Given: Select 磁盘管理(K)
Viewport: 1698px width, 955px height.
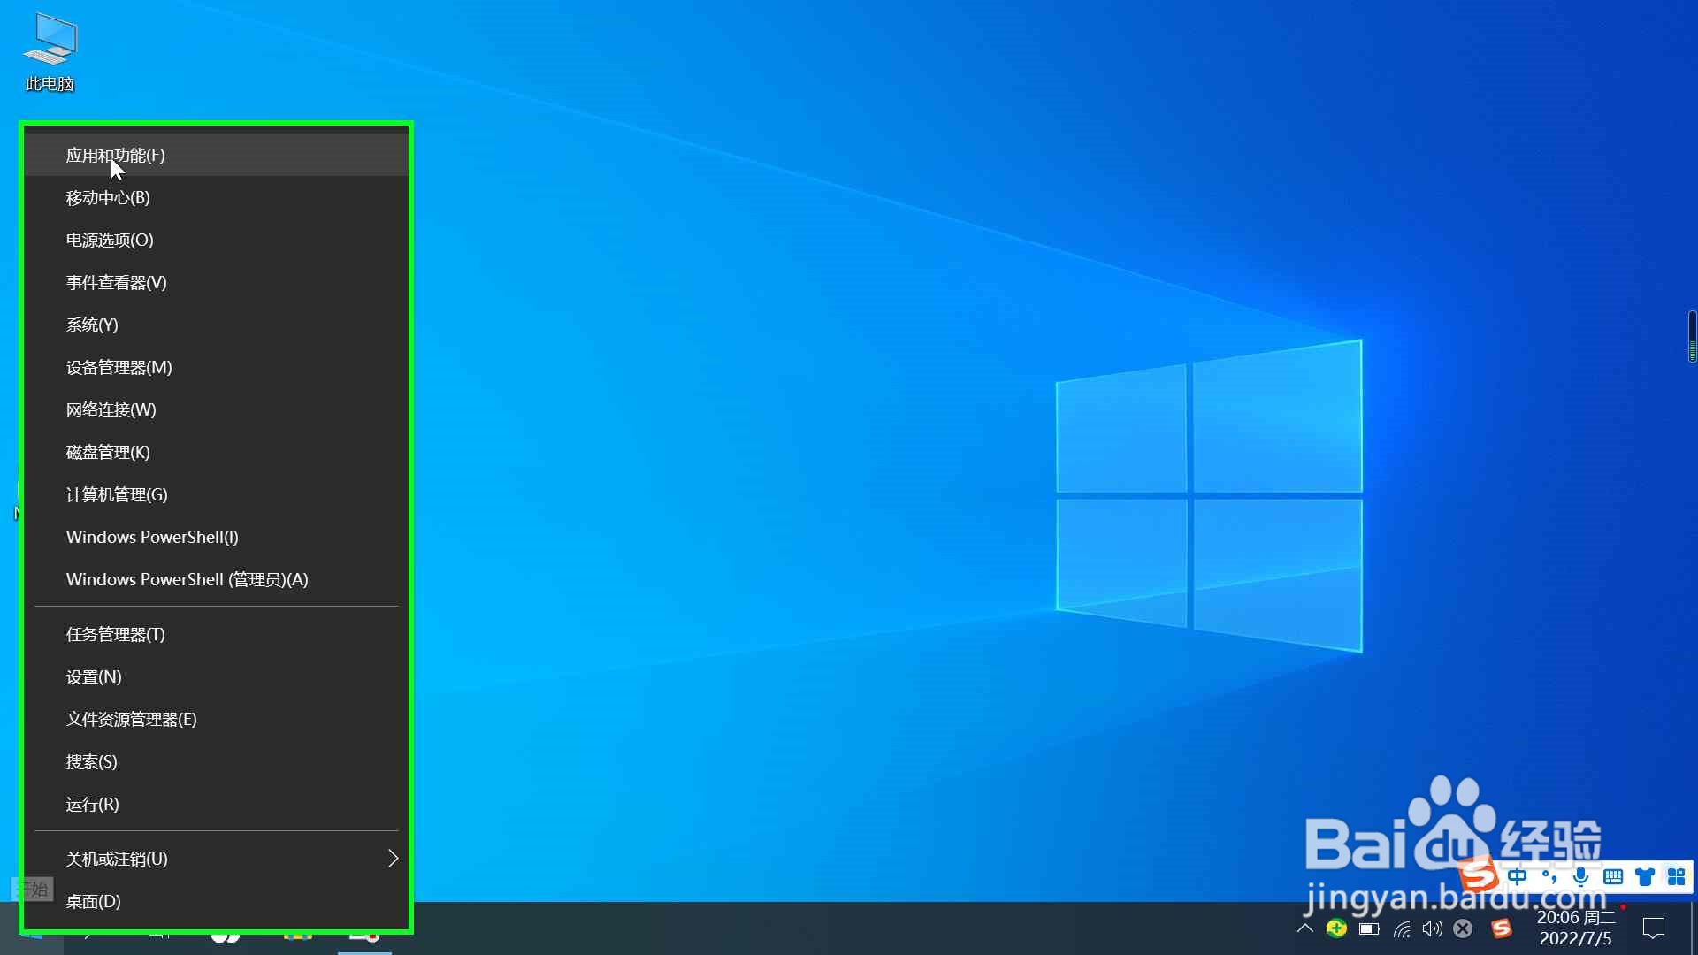Looking at the screenshot, I should coord(217,453).
